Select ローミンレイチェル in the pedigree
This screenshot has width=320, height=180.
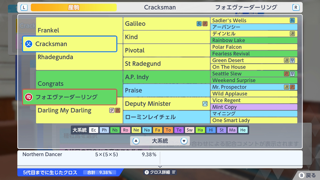pos(166,117)
